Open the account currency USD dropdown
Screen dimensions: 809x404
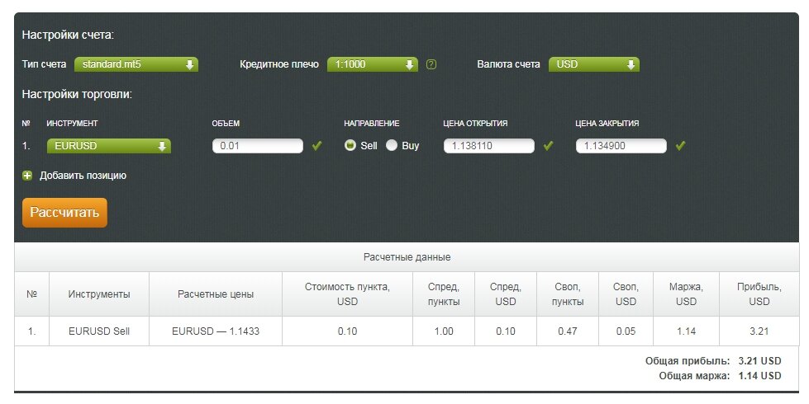tap(594, 64)
